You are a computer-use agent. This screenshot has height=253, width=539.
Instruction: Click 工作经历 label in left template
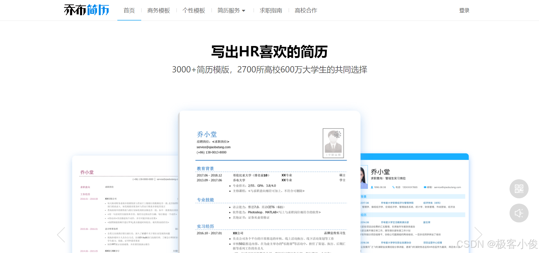[85, 194]
